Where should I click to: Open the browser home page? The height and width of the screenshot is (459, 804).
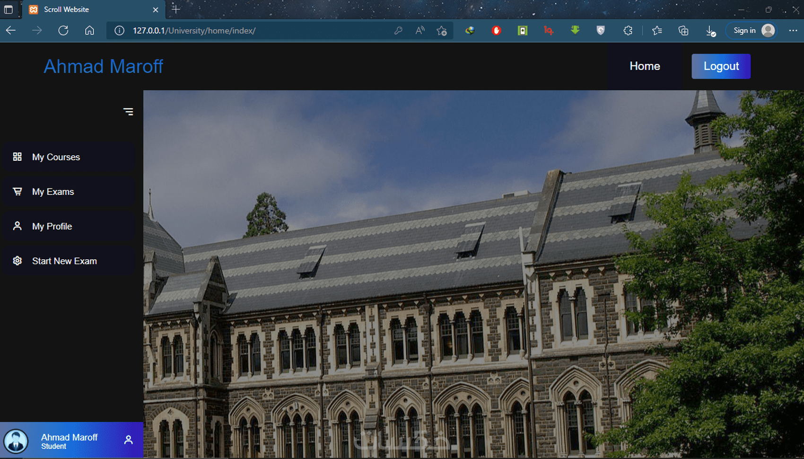point(89,31)
